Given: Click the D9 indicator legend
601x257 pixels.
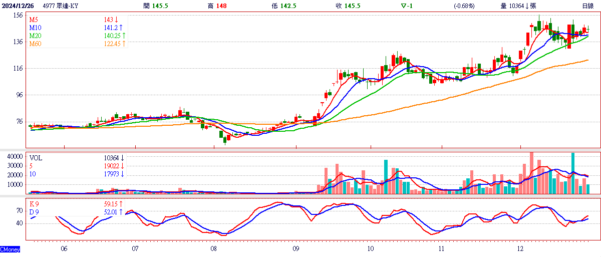Looking at the screenshot, I should (35, 212).
